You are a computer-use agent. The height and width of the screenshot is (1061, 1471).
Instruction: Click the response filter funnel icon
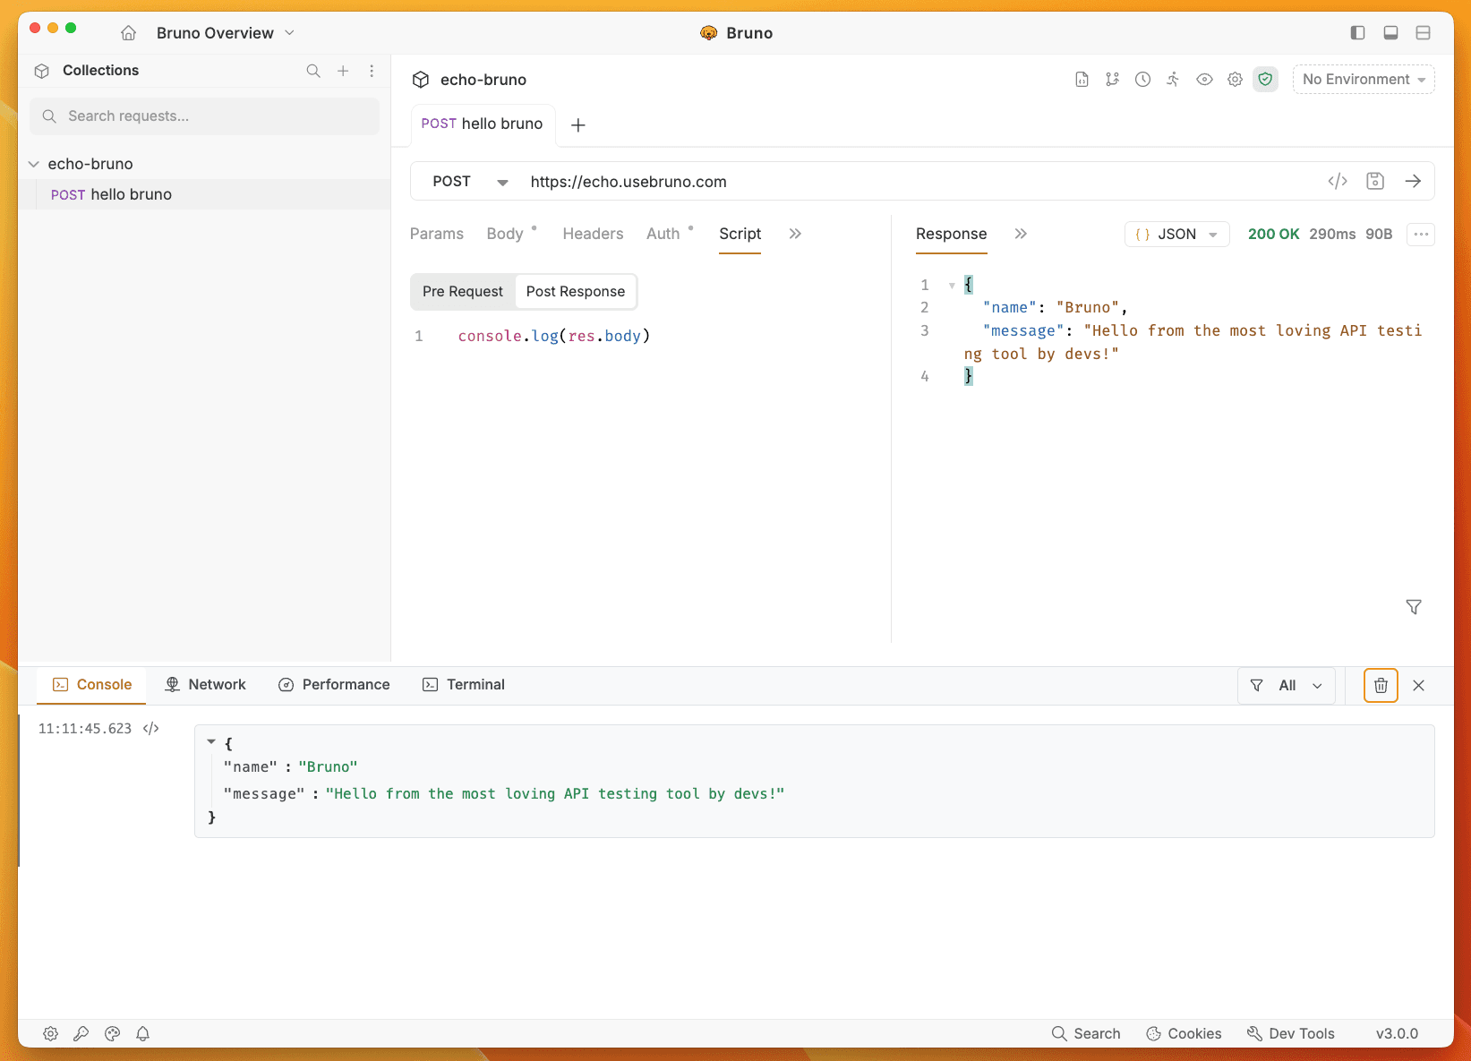tap(1414, 607)
